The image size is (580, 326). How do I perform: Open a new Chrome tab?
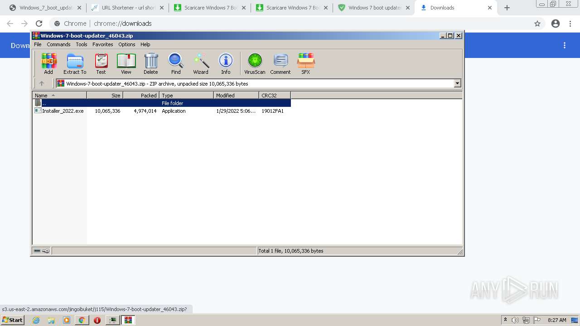[507, 8]
